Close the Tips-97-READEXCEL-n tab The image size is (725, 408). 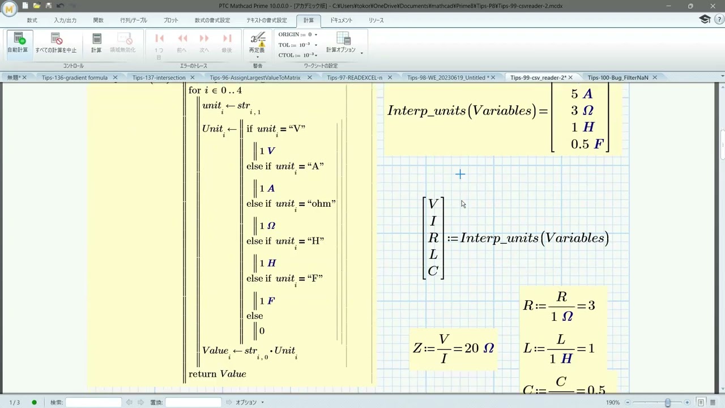coord(390,78)
